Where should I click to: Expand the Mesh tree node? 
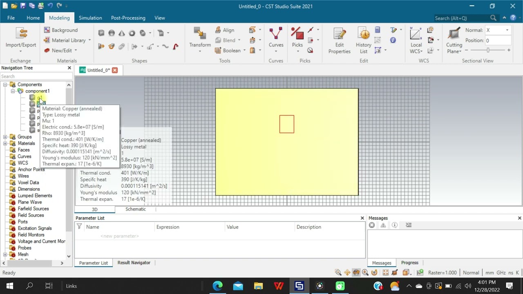pos(5,254)
